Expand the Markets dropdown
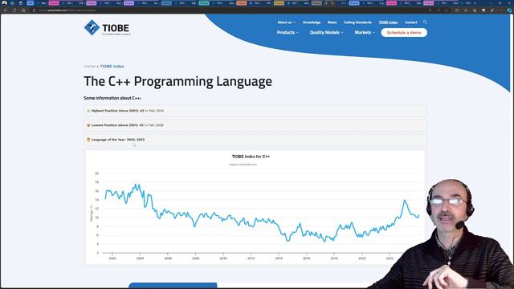This screenshot has height=289, width=514. tap(365, 32)
